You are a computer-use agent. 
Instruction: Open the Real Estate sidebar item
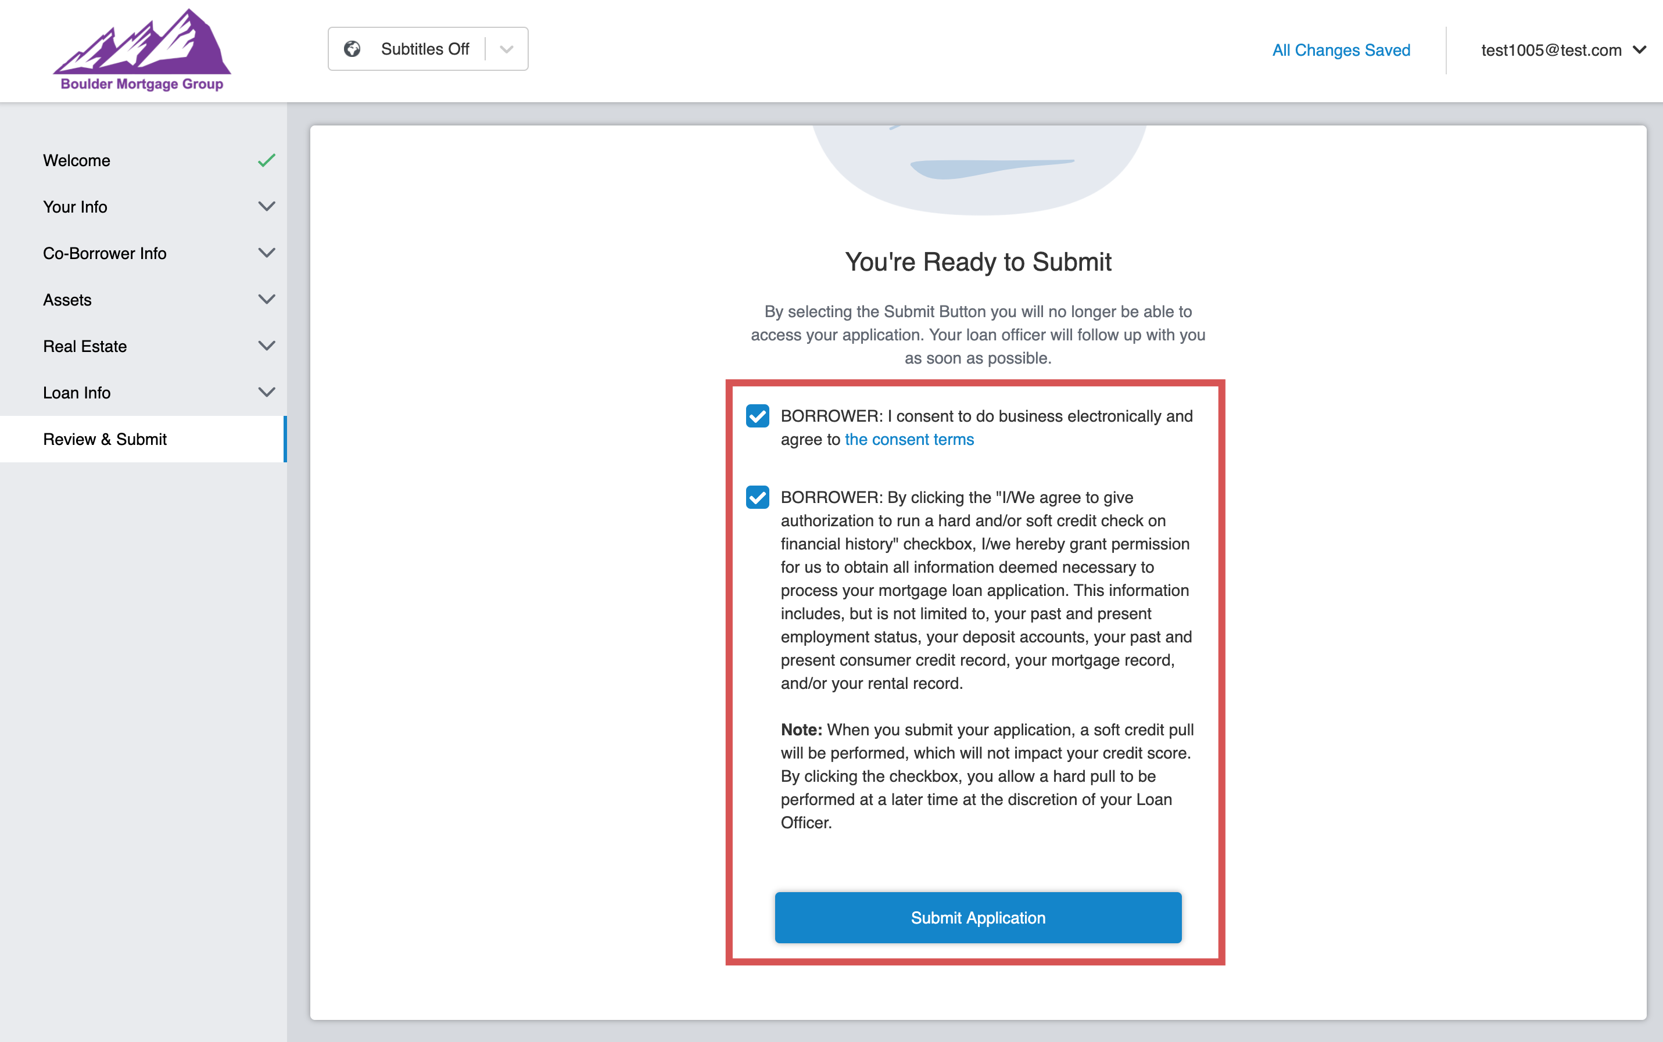tap(85, 346)
